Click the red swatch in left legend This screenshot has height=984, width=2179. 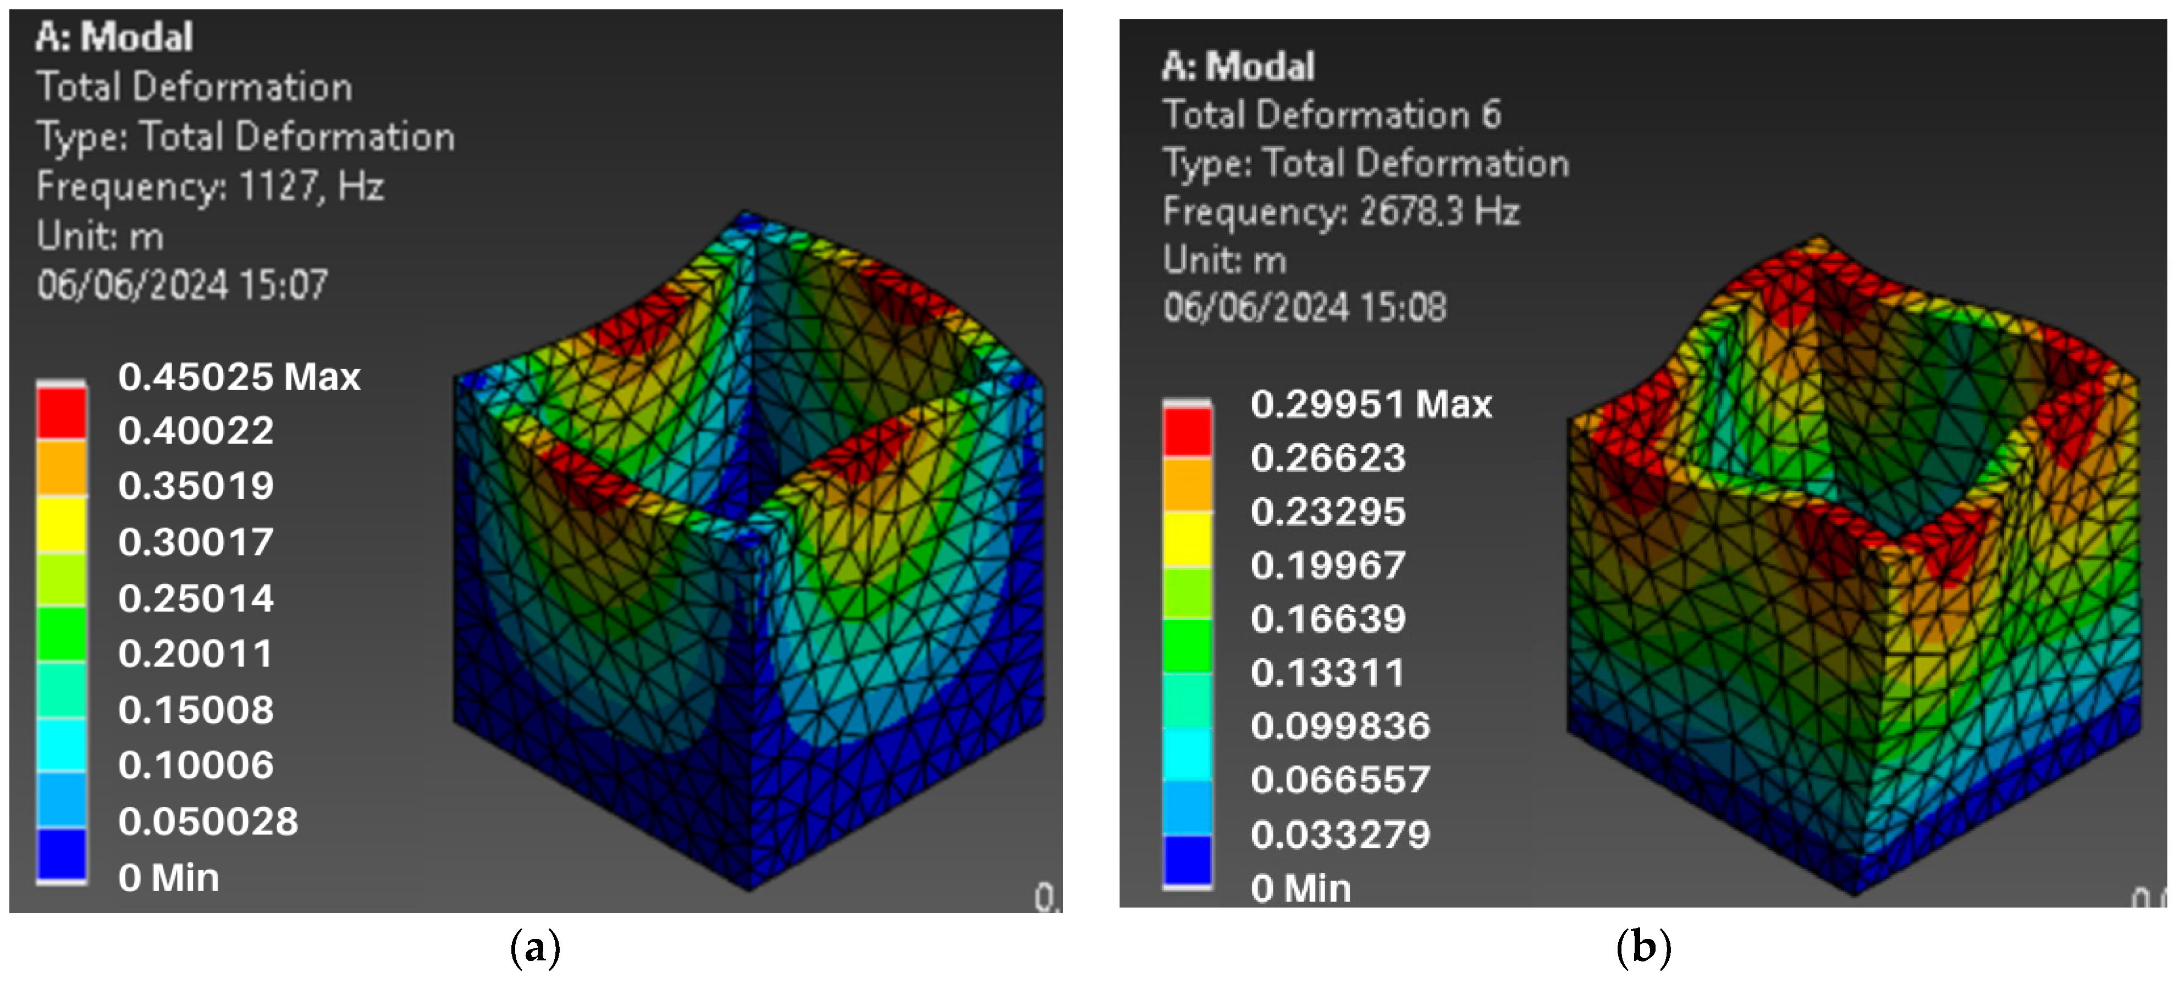click(x=62, y=413)
